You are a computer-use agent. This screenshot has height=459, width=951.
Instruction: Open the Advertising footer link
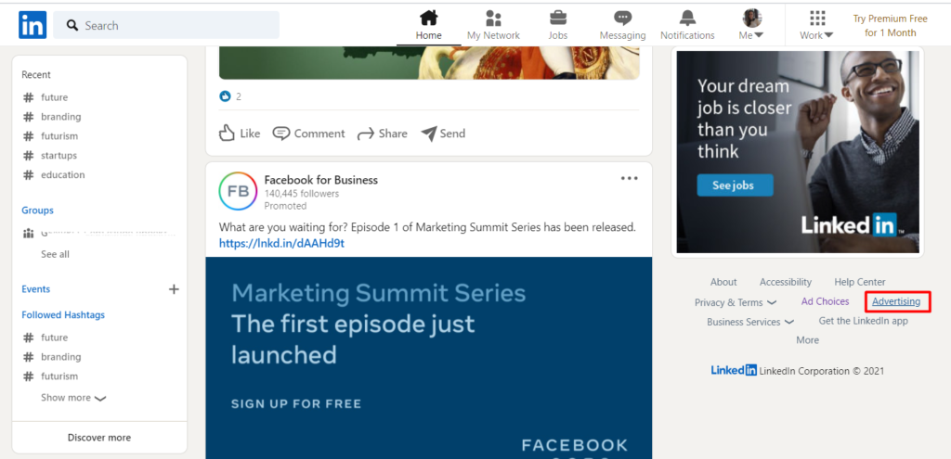(896, 301)
